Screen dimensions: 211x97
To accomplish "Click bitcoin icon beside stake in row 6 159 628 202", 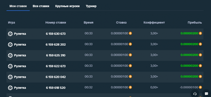I will (x=130, y=44).
